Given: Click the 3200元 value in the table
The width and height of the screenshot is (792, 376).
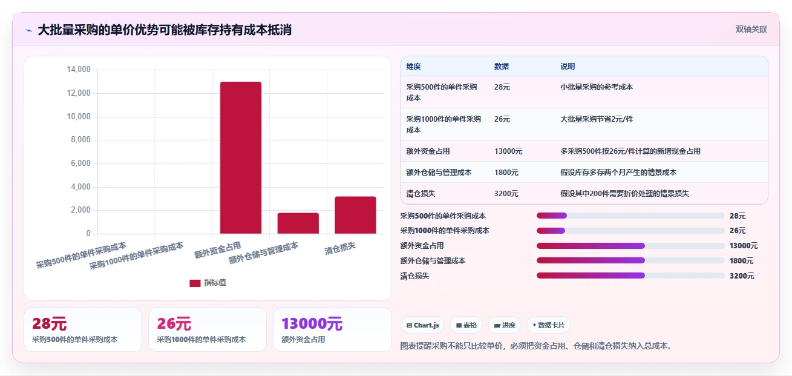Looking at the screenshot, I should pyautogui.click(x=506, y=194).
